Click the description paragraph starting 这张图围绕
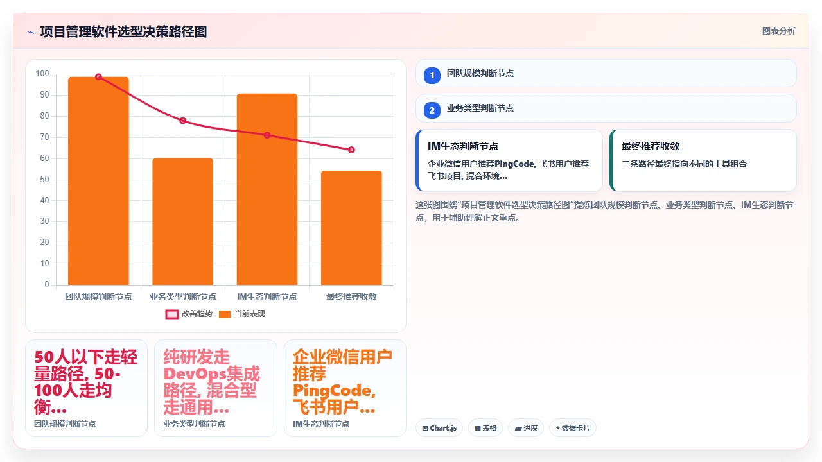 604,211
